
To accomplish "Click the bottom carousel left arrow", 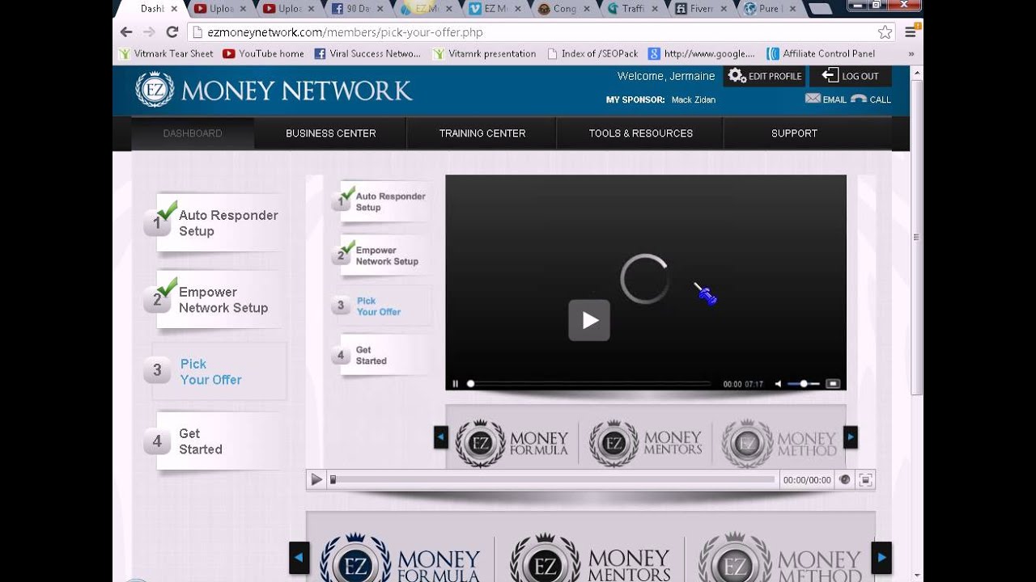I will (299, 558).
